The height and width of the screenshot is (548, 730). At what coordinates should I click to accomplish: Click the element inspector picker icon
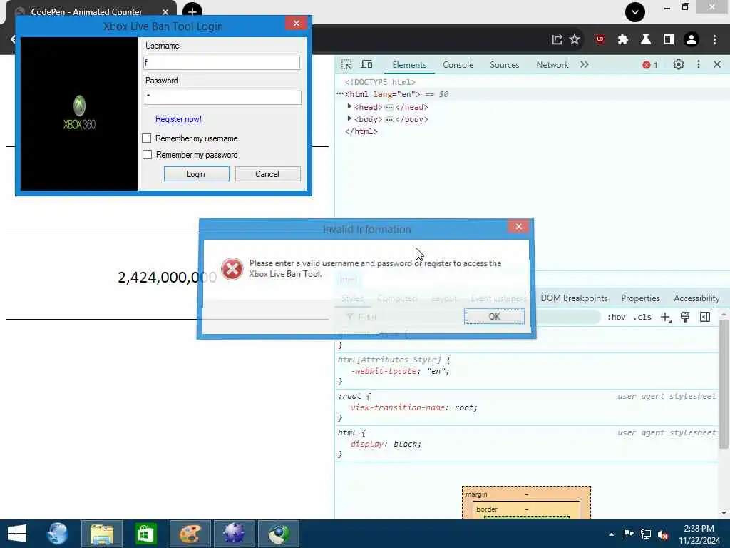346,64
